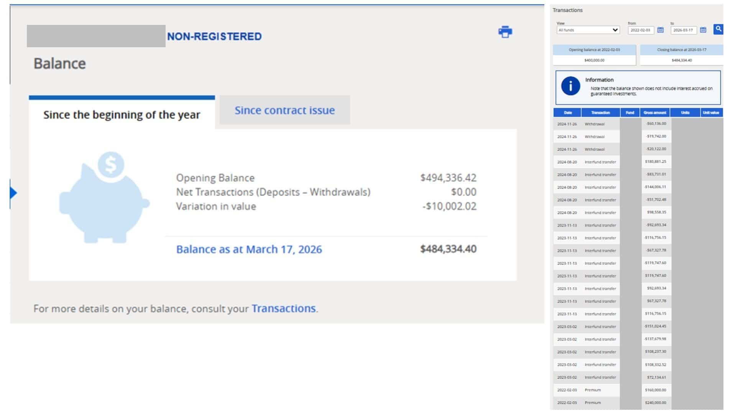Open the All funds view dropdown
This screenshot has width=736, height=414.
[588, 30]
